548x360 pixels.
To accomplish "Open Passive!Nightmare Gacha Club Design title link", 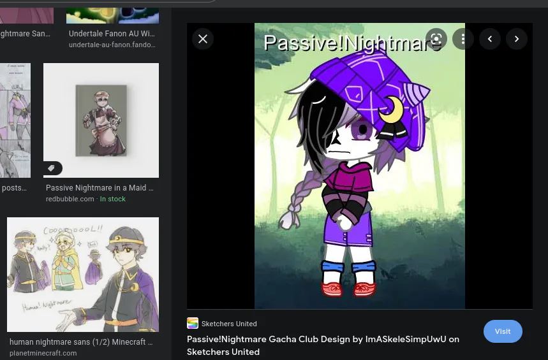I will point(323,345).
